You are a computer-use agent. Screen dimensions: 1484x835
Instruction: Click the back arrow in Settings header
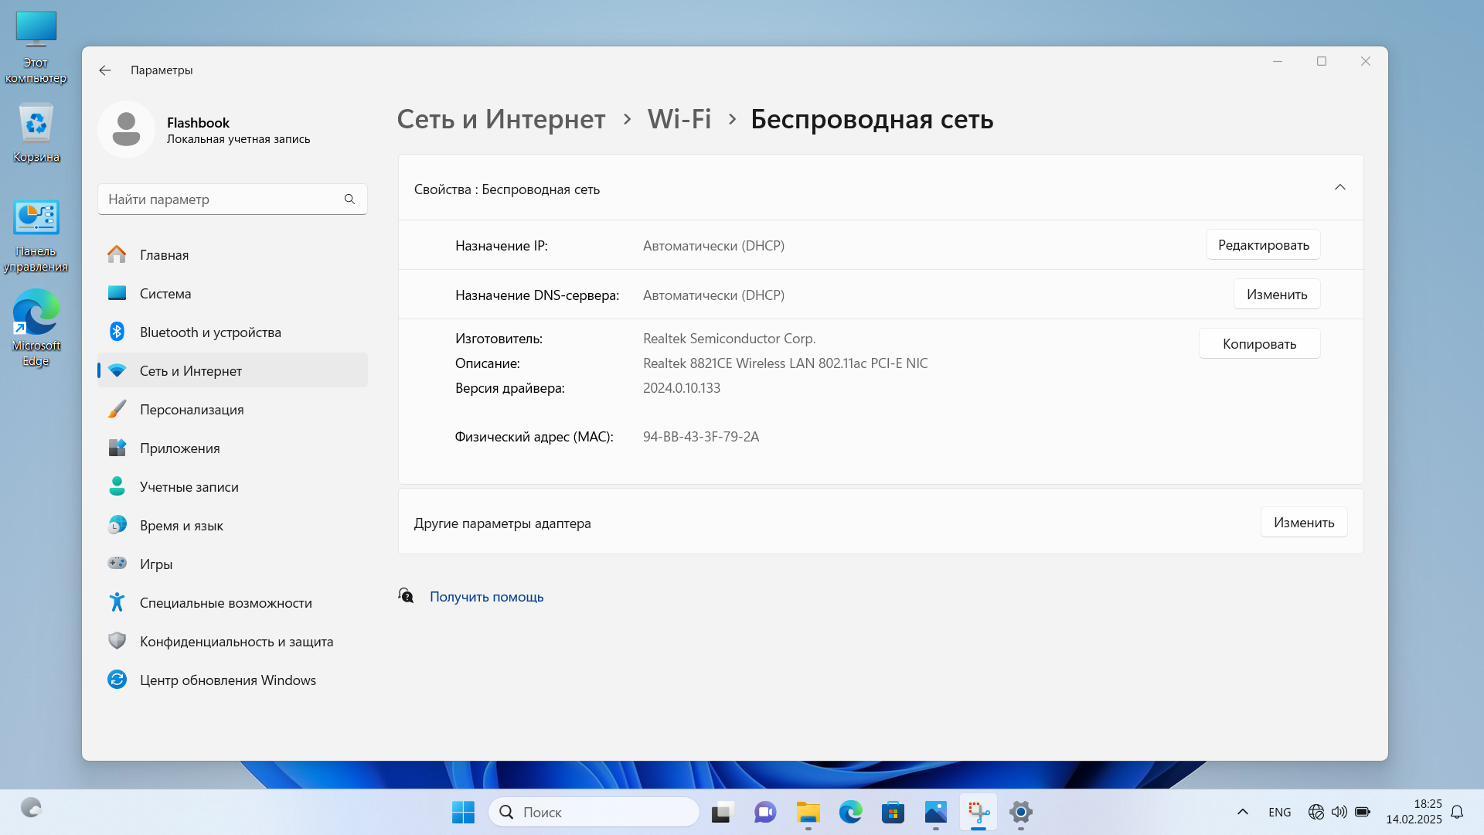pyautogui.click(x=105, y=70)
